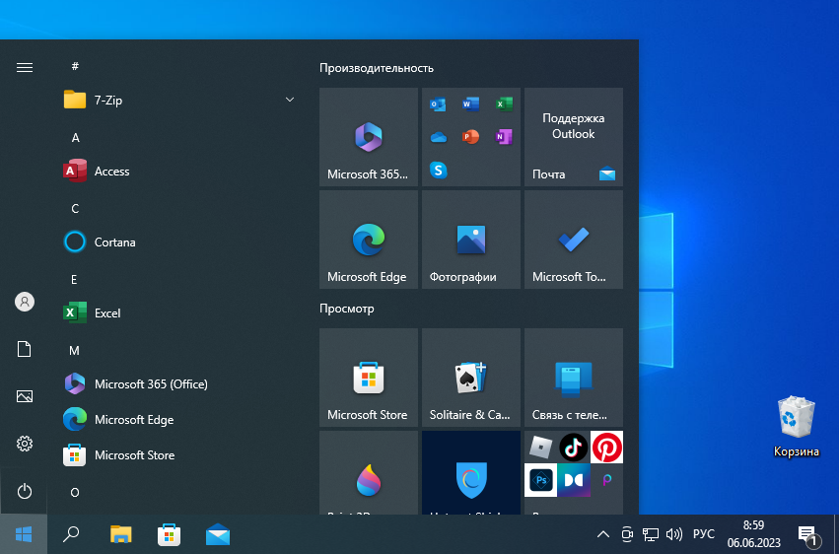839x554 pixels.
Task: Click the Производительность group title
Action: coord(377,68)
